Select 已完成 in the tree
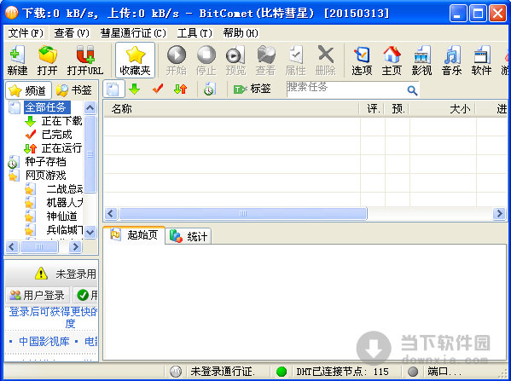This screenshot has width=511, height=381. click(56, 135)
